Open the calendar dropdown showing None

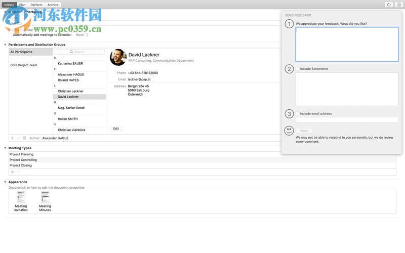tap(82, 35)
